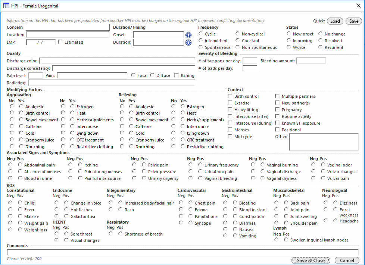This screenshot has height=265, width=365.
Task: Mark Nausea as Pos
Action: (x=235, y=229)
